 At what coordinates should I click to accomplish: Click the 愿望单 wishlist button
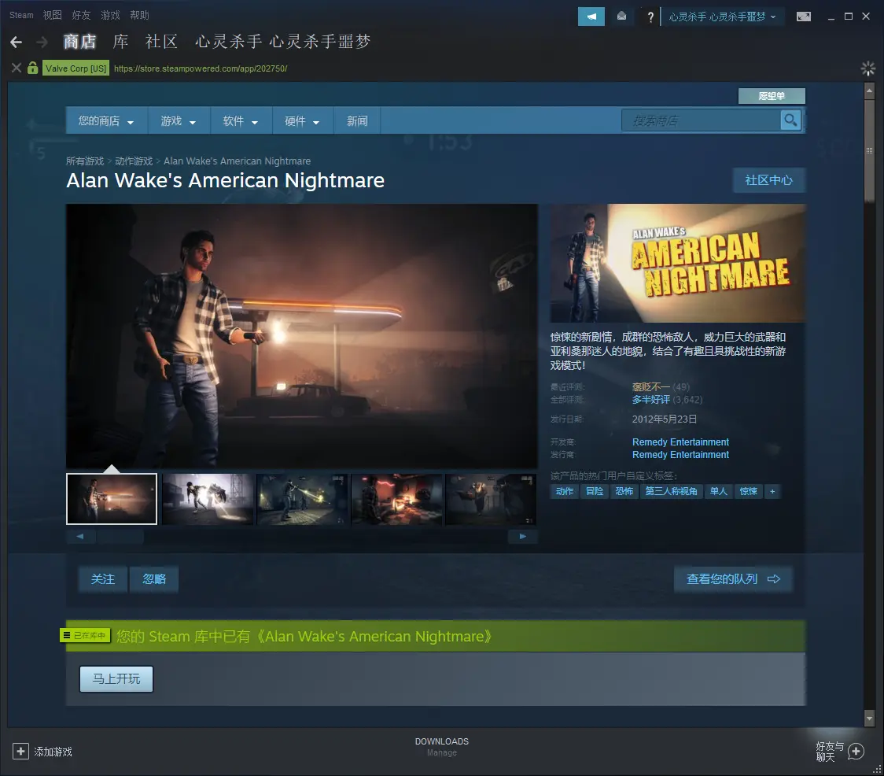(772, 96)
